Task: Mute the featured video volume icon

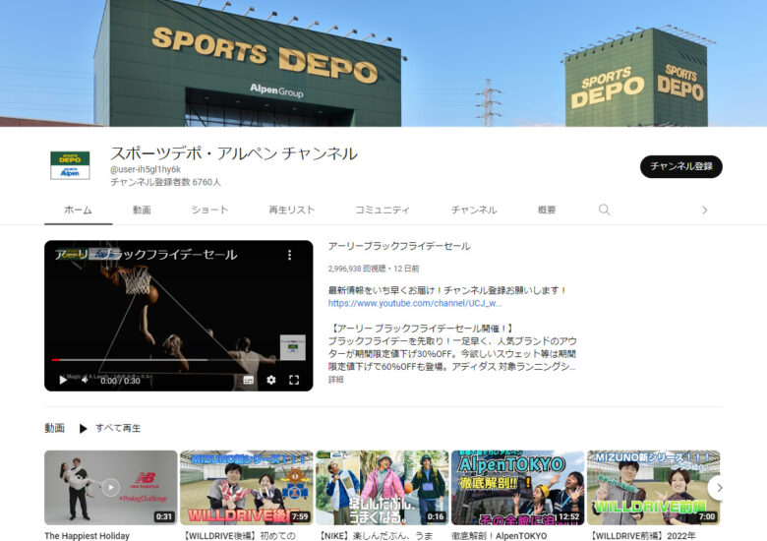Action: point(86,380)
